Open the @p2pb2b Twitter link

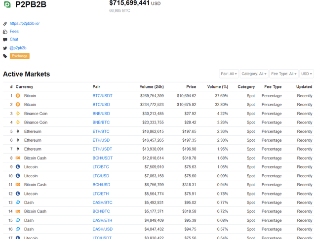pos(18,48)
